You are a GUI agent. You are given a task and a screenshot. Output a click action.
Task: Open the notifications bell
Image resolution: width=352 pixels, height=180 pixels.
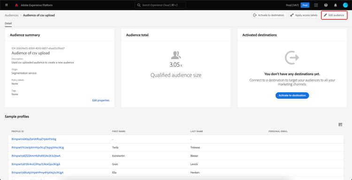pos(336,5)
